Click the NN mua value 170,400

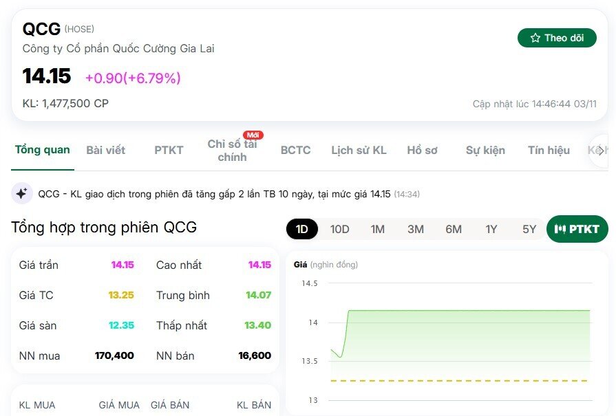[x=115, y=356]
